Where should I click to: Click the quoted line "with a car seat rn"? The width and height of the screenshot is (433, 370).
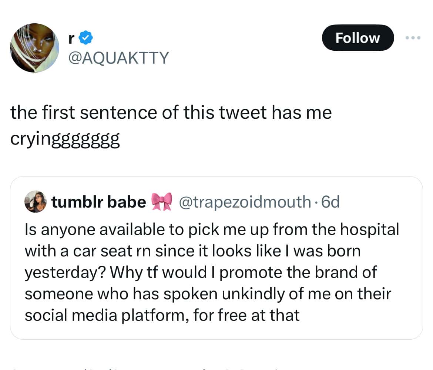pyautogui.click(x=192, y=251)
